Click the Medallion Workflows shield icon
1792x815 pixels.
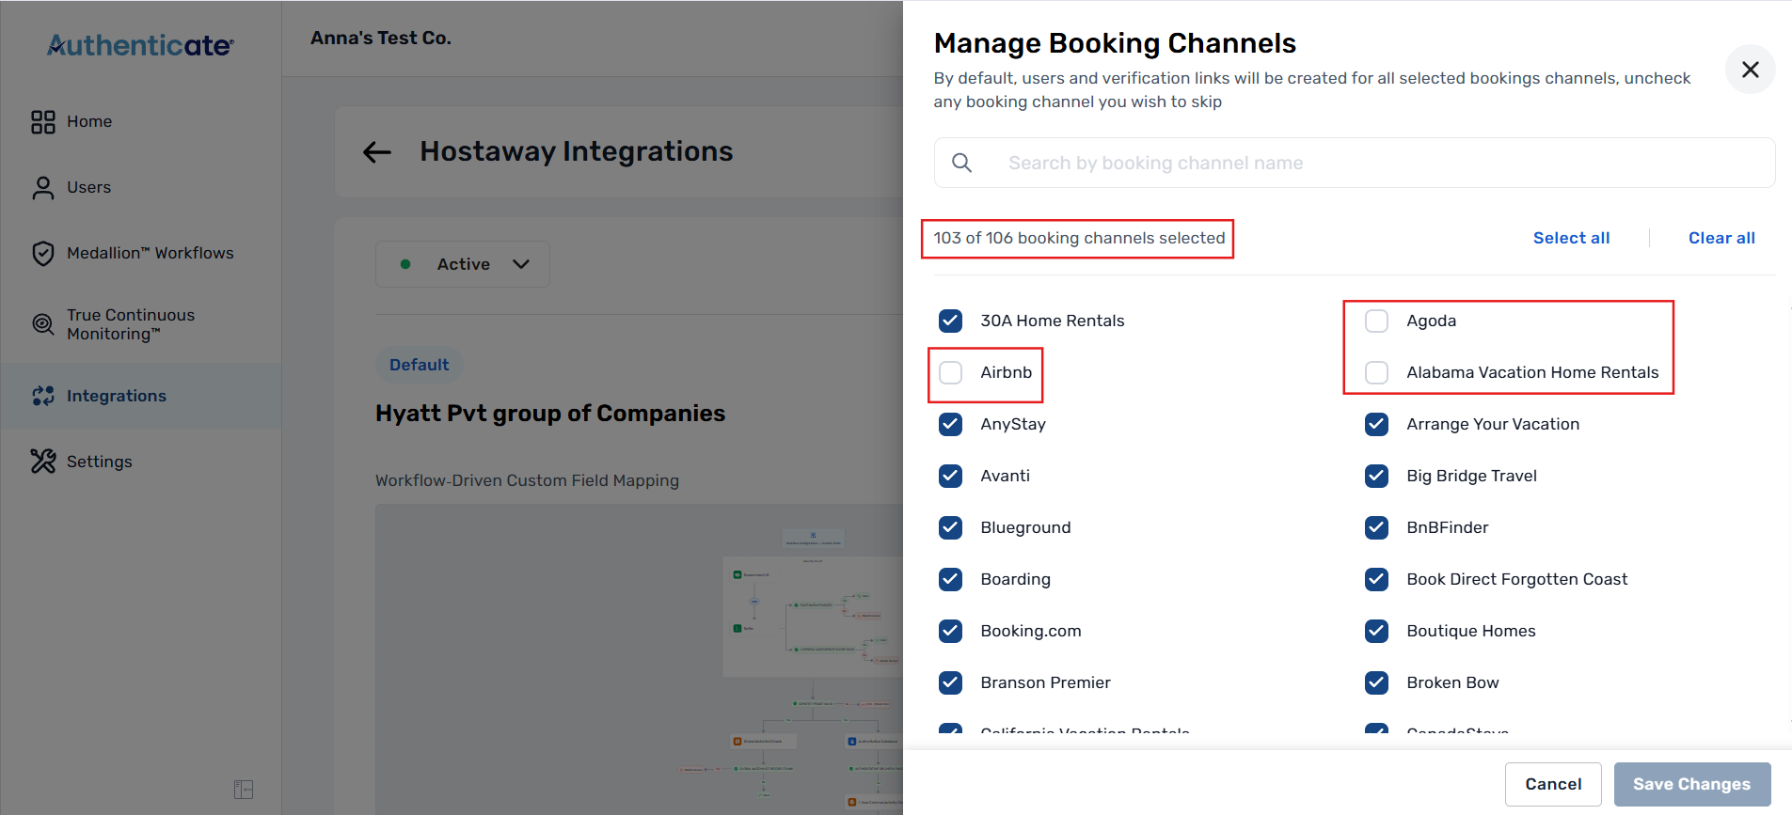coord(43,254)
